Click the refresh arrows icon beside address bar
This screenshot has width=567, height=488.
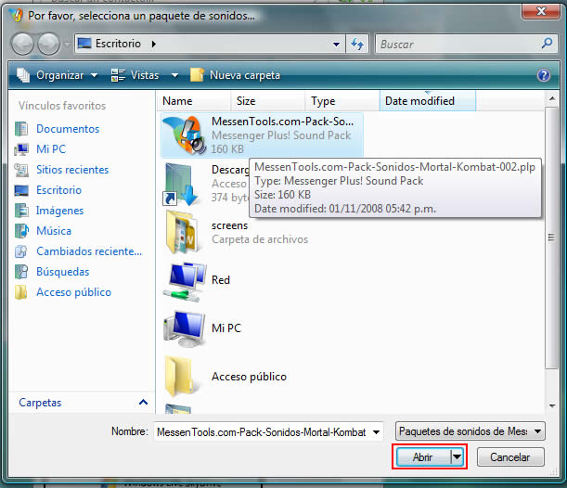coord(357,45)
